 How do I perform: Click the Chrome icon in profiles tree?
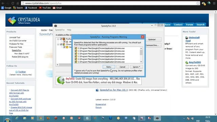tap(64, 44)
